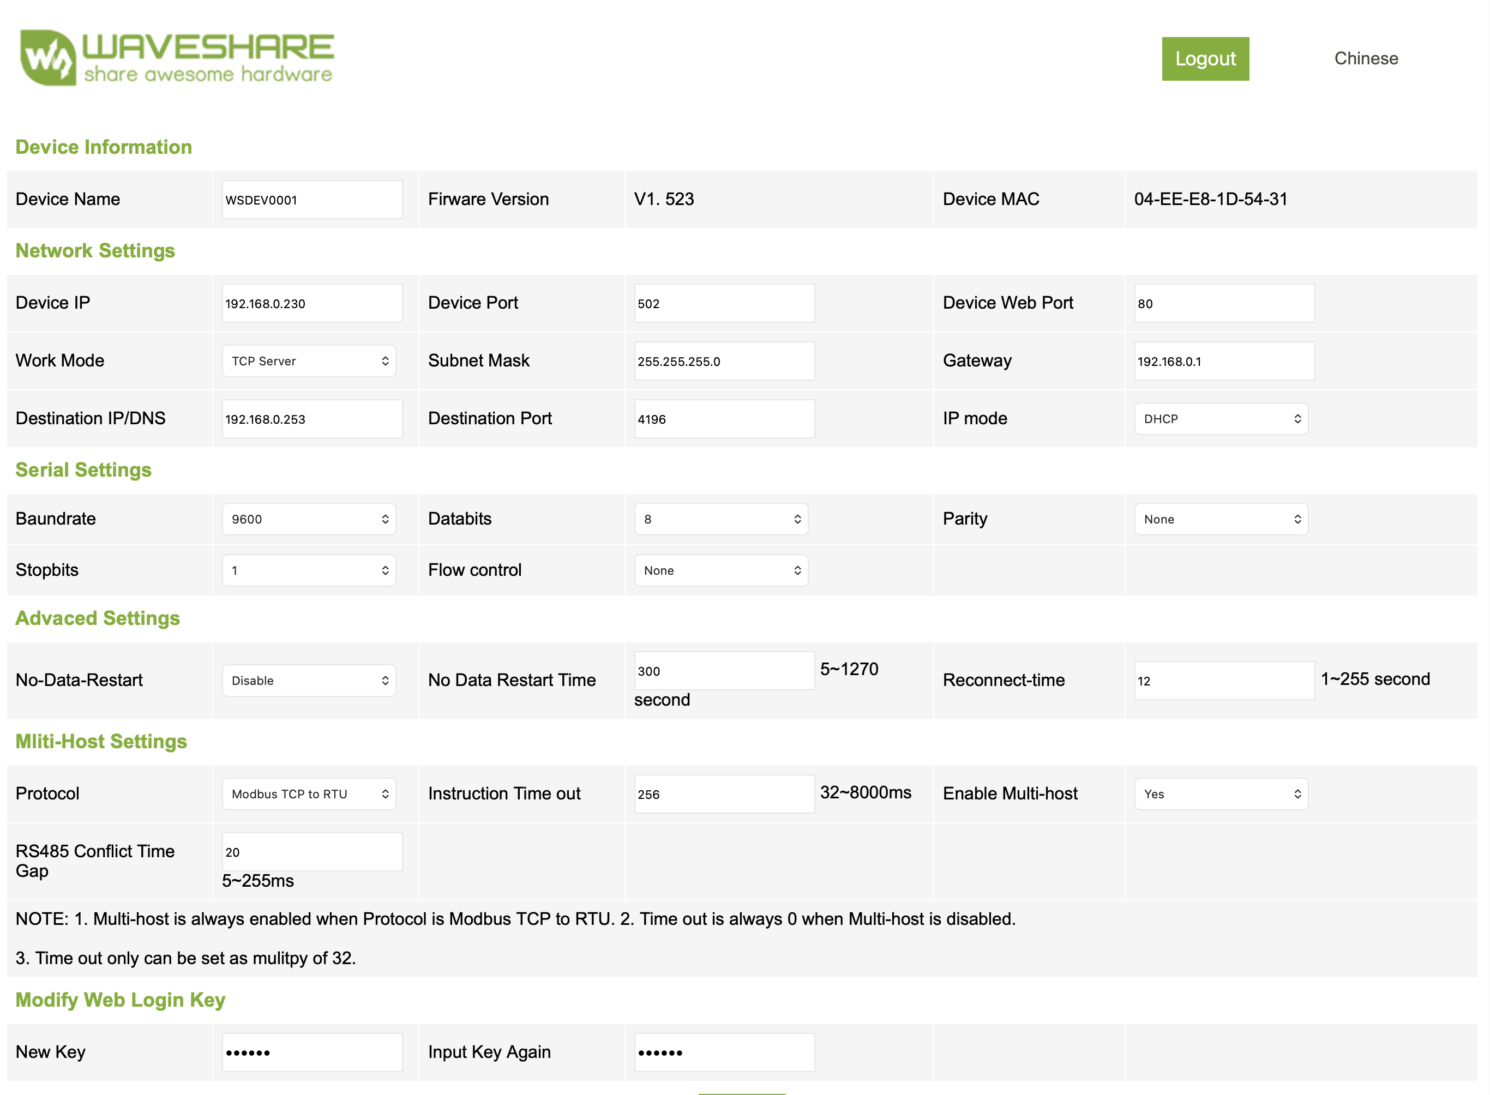Click the Instruction Time out field

[724, 794]
